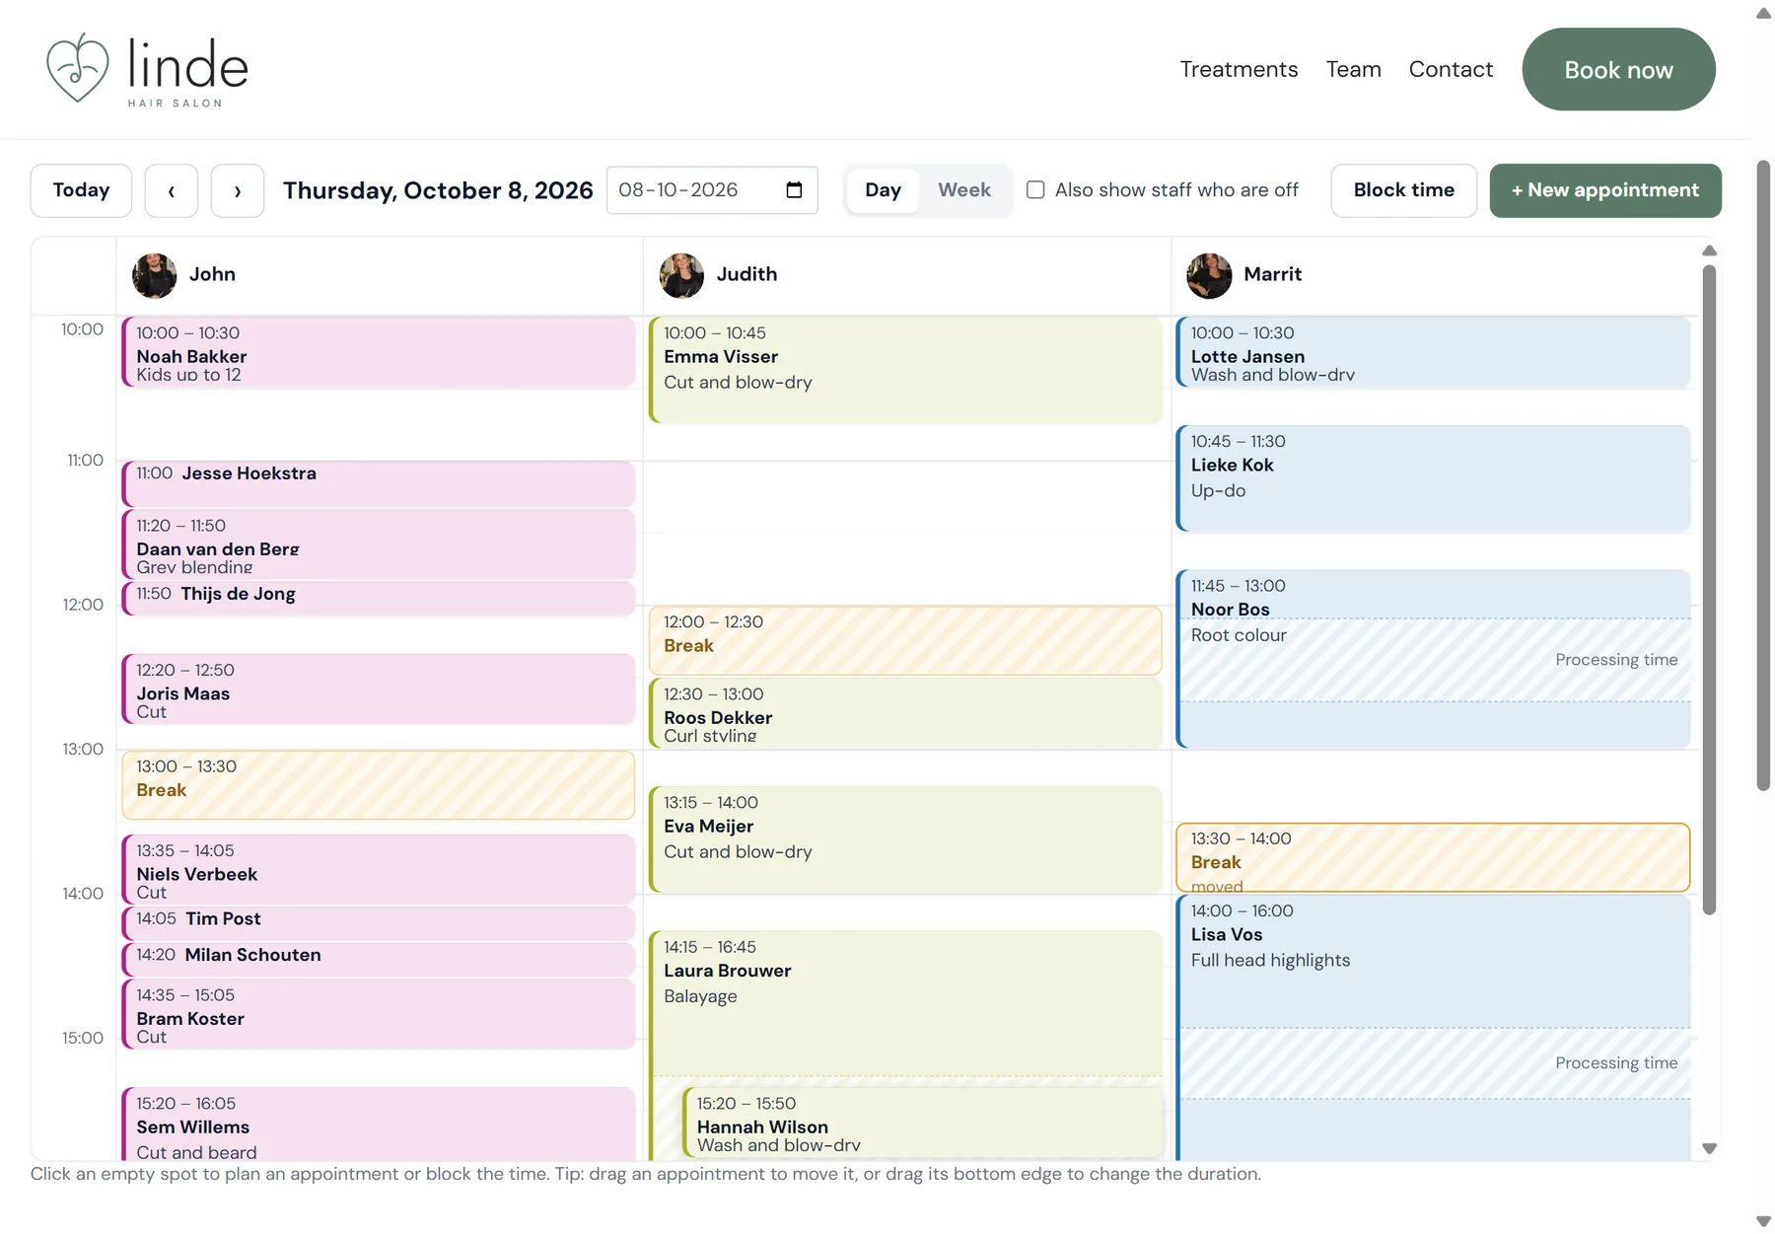1775x1234 pixels.
Task: Click the Linde hair salon leaf logo
Action: click(78, 68)
